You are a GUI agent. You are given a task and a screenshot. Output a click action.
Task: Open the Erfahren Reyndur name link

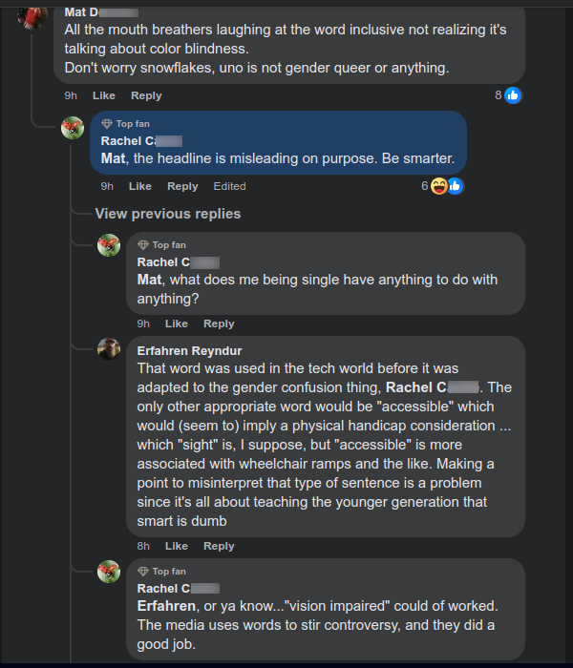(x=190, y=351)
